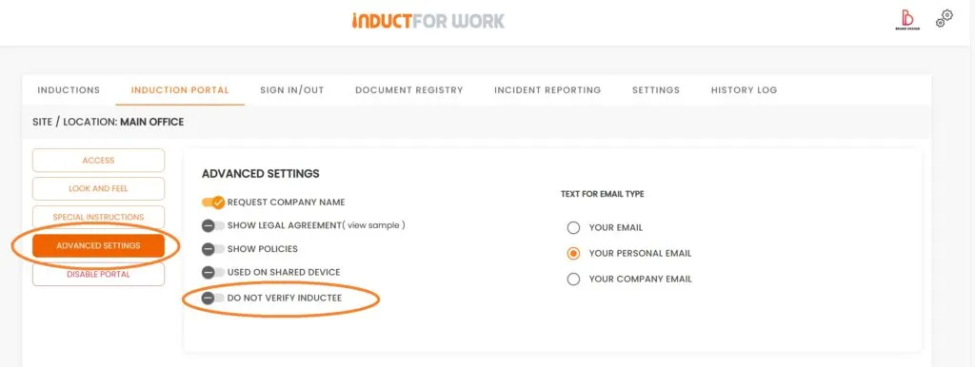This screenshot has width=975, height=367.
Task: Click the Disable Portal button
Action: point(98,275)
